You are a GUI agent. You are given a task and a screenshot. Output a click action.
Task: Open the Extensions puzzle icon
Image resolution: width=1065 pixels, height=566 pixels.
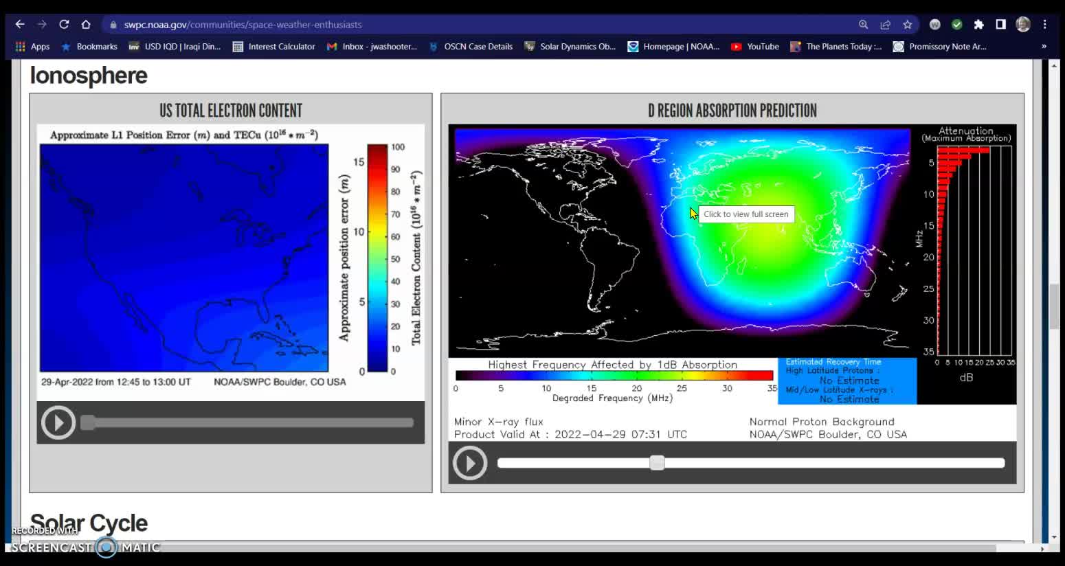point(979,25)
